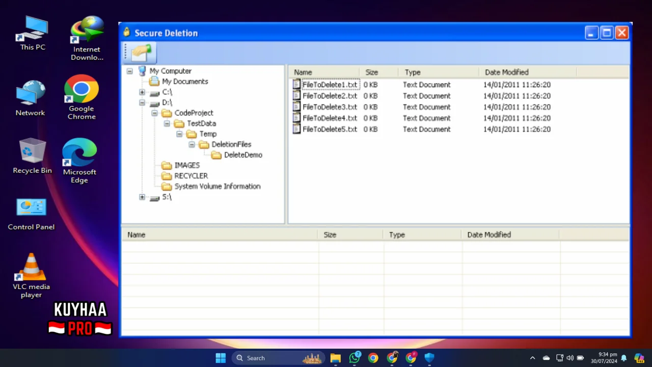This screenshot has height=367, width=652.
Task: Click the file icon of FileToDelete5.txt
Action: click(x=297, y=129)
